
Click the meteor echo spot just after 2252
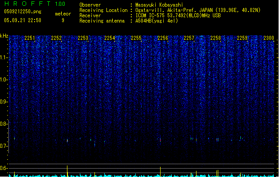(x=67, y=141)
